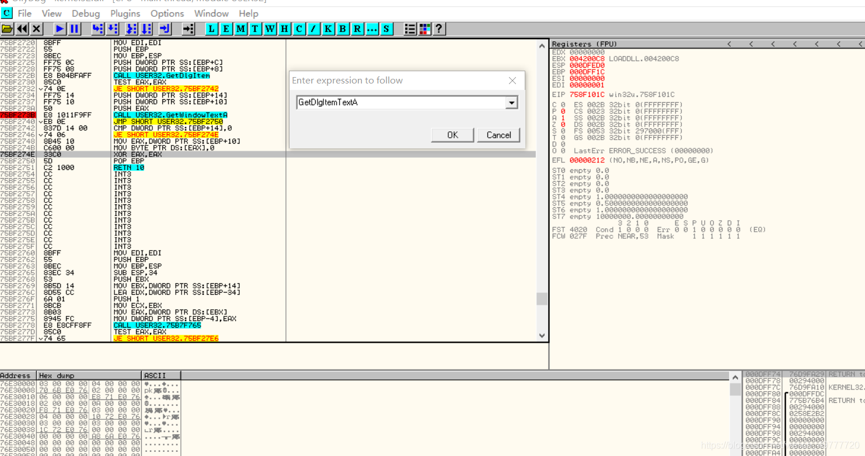Image resolution: width=865 pixels, height=456 pixels.
Task: Click the Trace into toolbar icon
Action: 131,29
